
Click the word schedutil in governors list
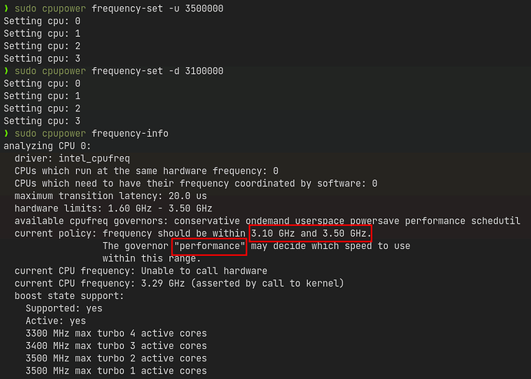[496, 221]
